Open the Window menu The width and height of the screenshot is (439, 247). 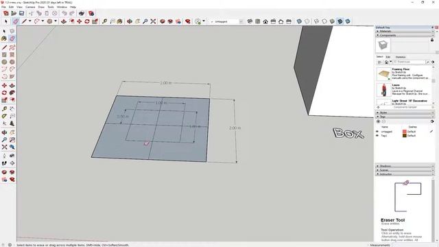tap(62, 7)
